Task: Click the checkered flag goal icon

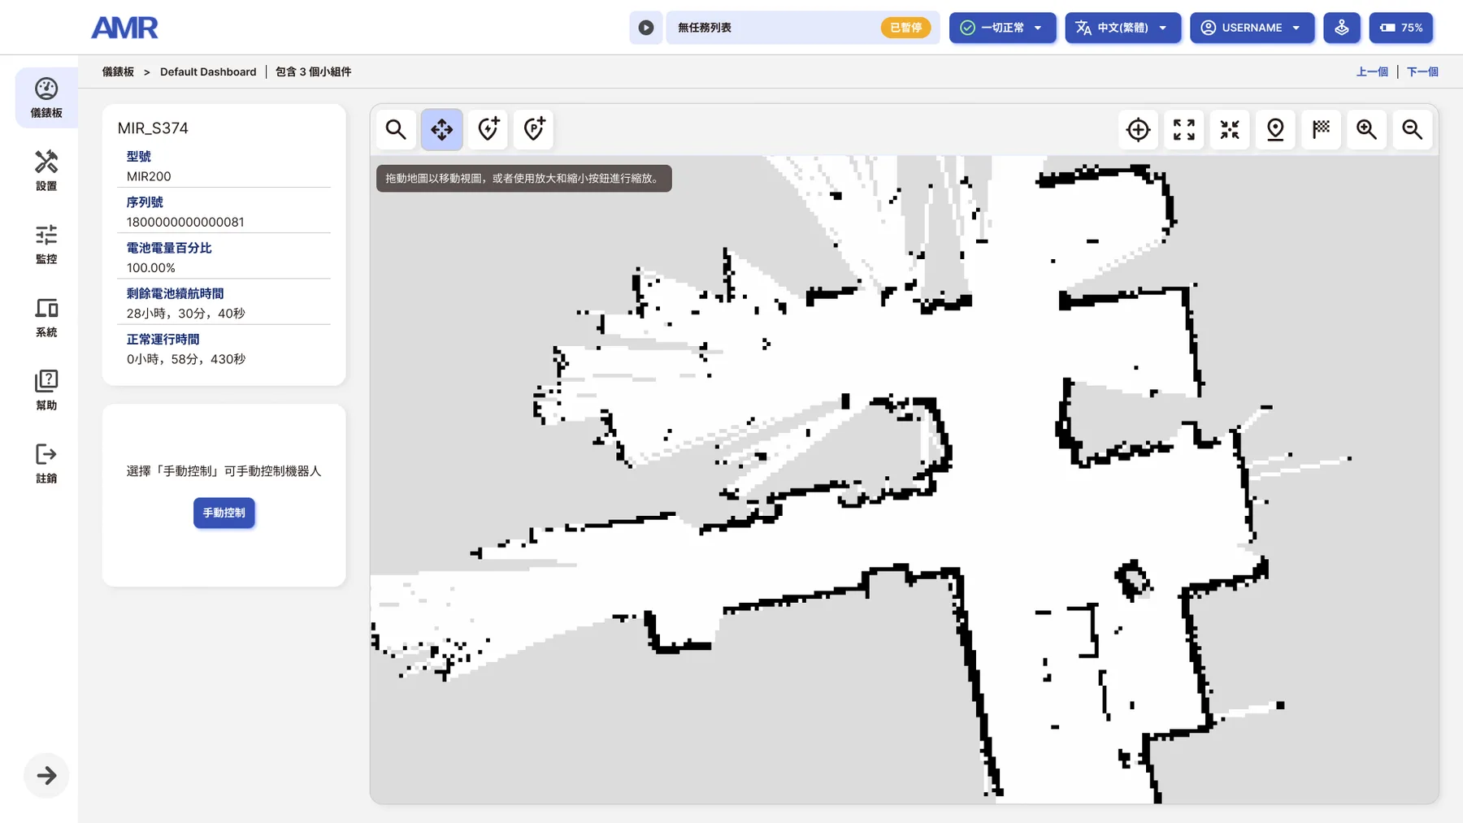Action: (x=1321, y=129)
